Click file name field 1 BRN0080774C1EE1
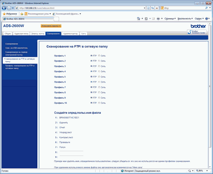Image resolution: width=213 pixels, height=174 pixels. (x=69, y=118)
